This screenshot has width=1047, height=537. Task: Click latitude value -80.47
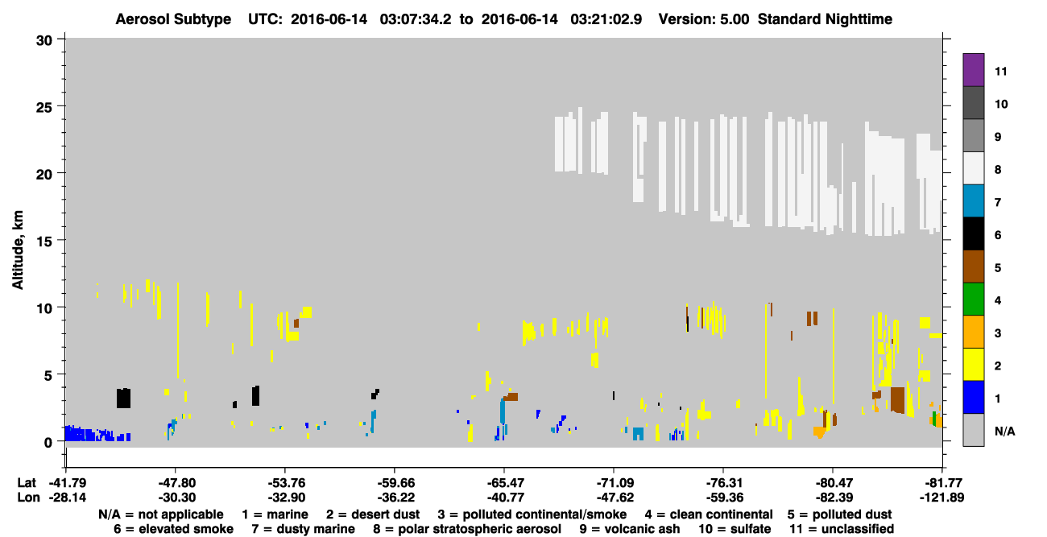(833, 482)
